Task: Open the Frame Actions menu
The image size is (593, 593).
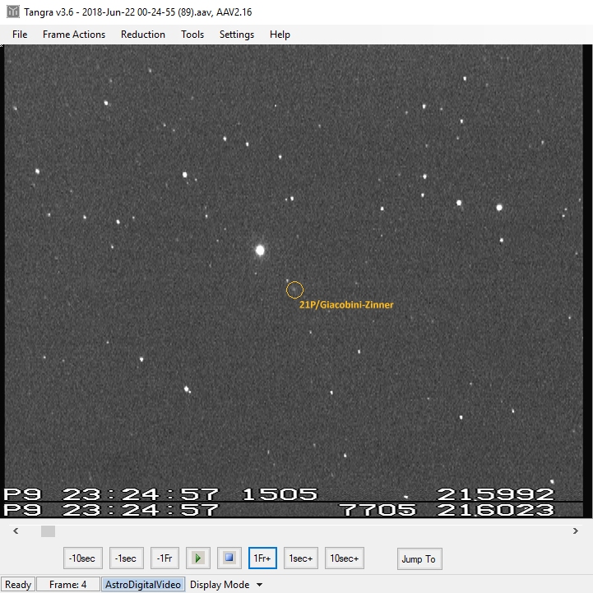Action: (x=74, y=35)
